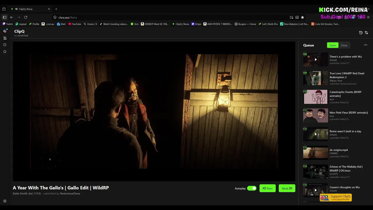Open the Burgers — Home bookmark
The width and height of the screenshot is (373, 210).
[x=245, y=24]
